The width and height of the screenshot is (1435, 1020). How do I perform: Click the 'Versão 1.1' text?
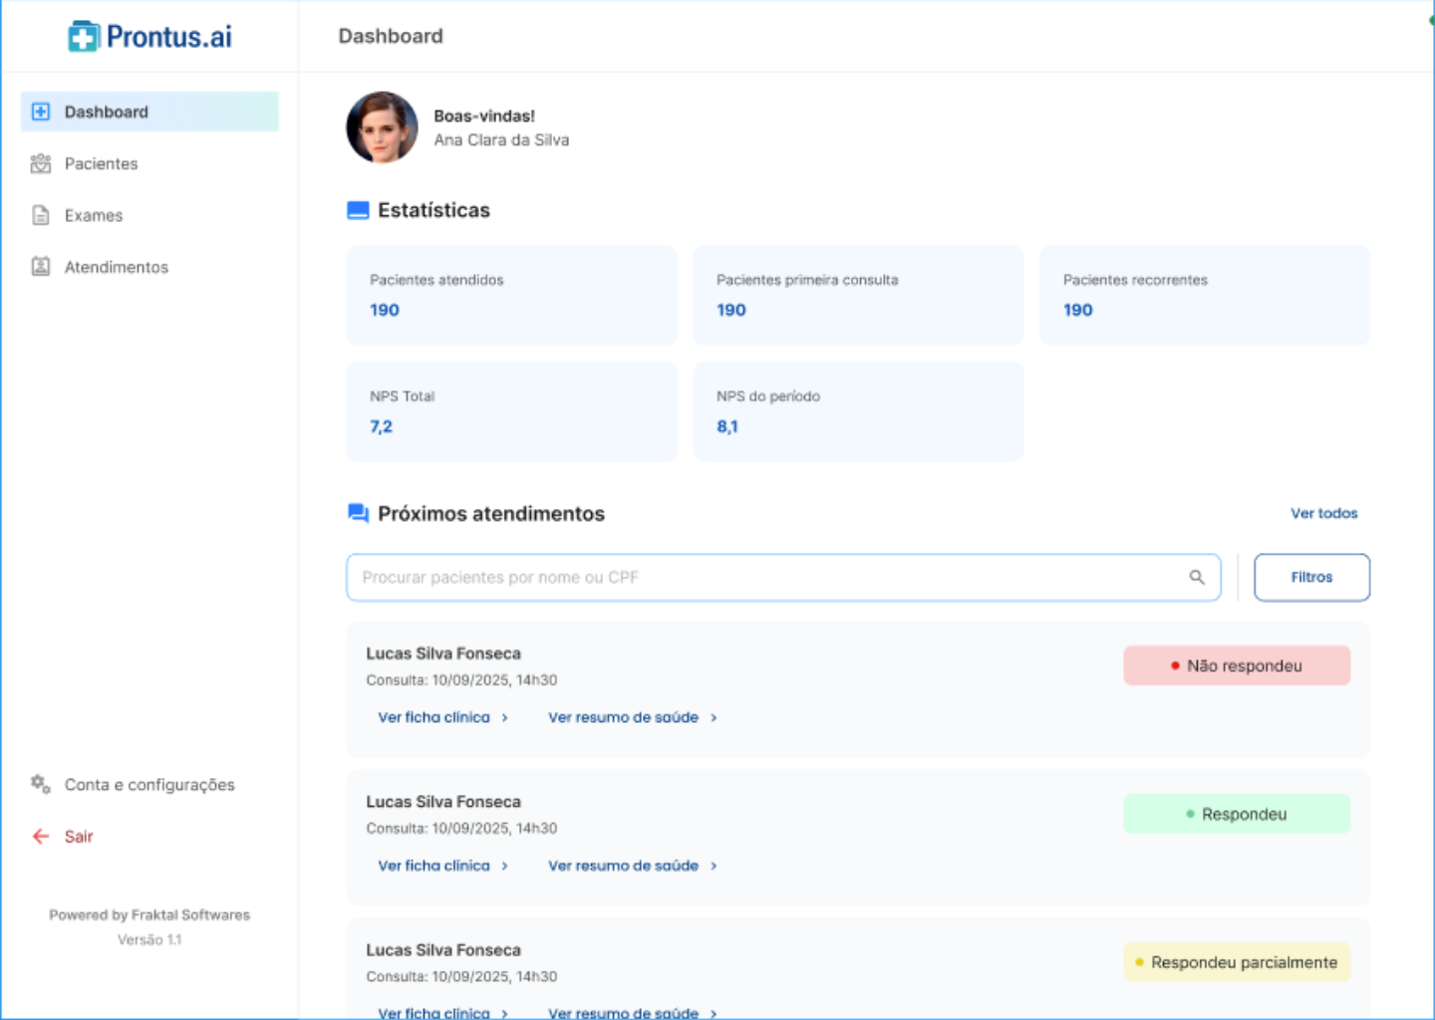(x=149, y=939)
